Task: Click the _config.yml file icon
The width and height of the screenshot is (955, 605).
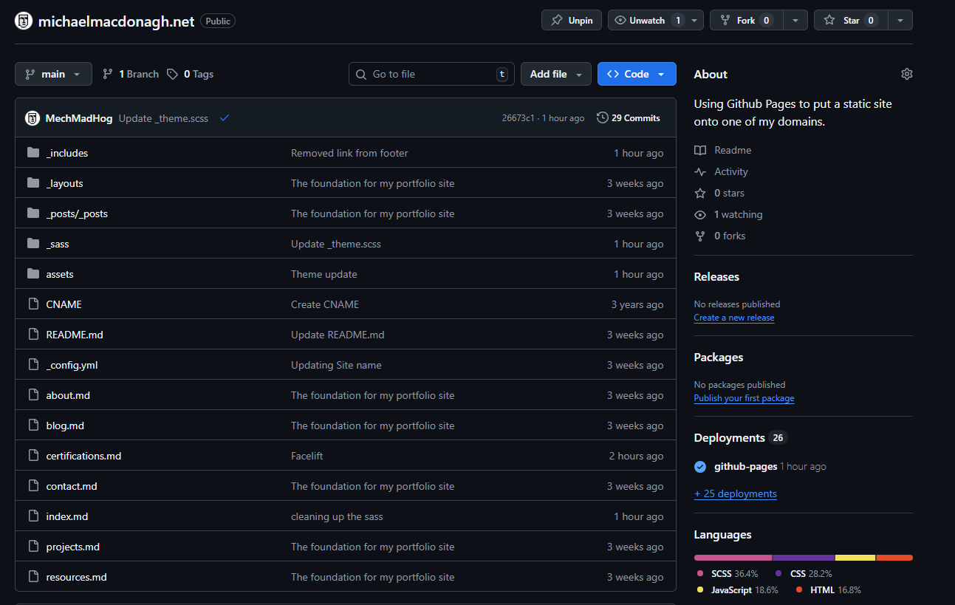Action: tap(33, 365)
